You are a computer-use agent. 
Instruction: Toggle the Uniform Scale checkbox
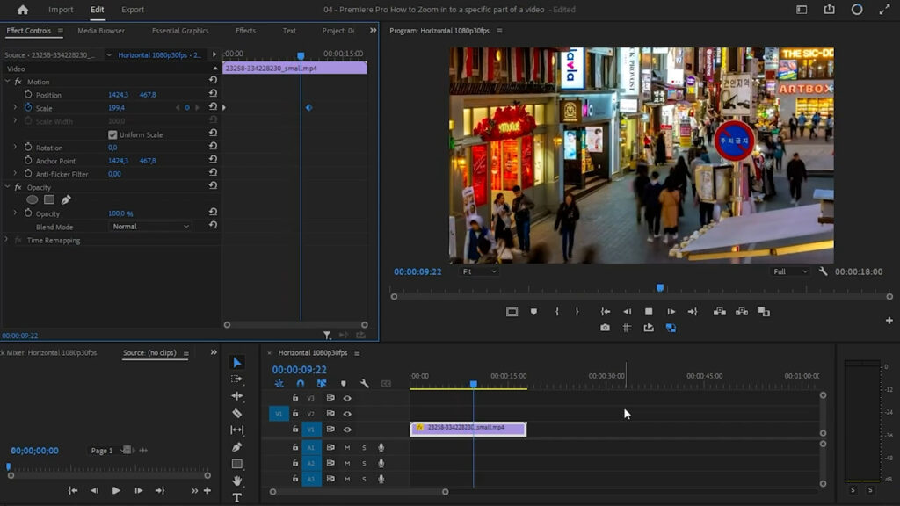pyautogui.click(x=112, y=134)
